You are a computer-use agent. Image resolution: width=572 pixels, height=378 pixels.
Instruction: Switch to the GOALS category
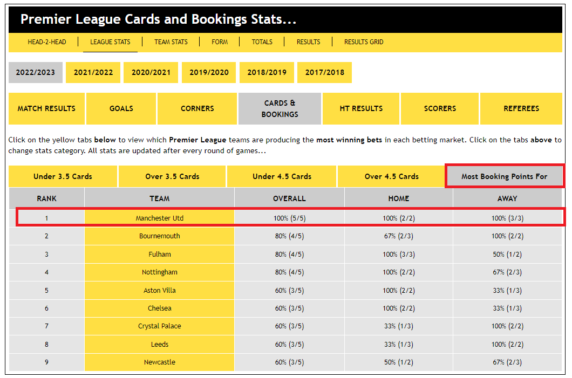click(121, 108)
